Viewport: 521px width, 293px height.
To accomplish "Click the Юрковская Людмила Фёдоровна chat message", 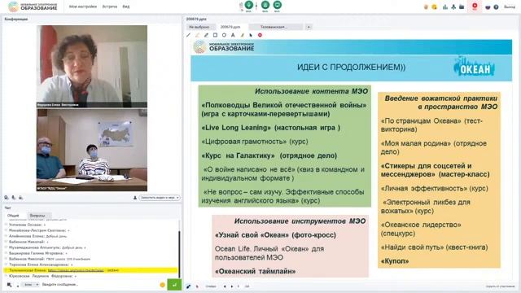I will click(x=91, y=276).
